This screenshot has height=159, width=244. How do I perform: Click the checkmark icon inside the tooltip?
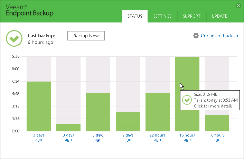tap(187, 100)
